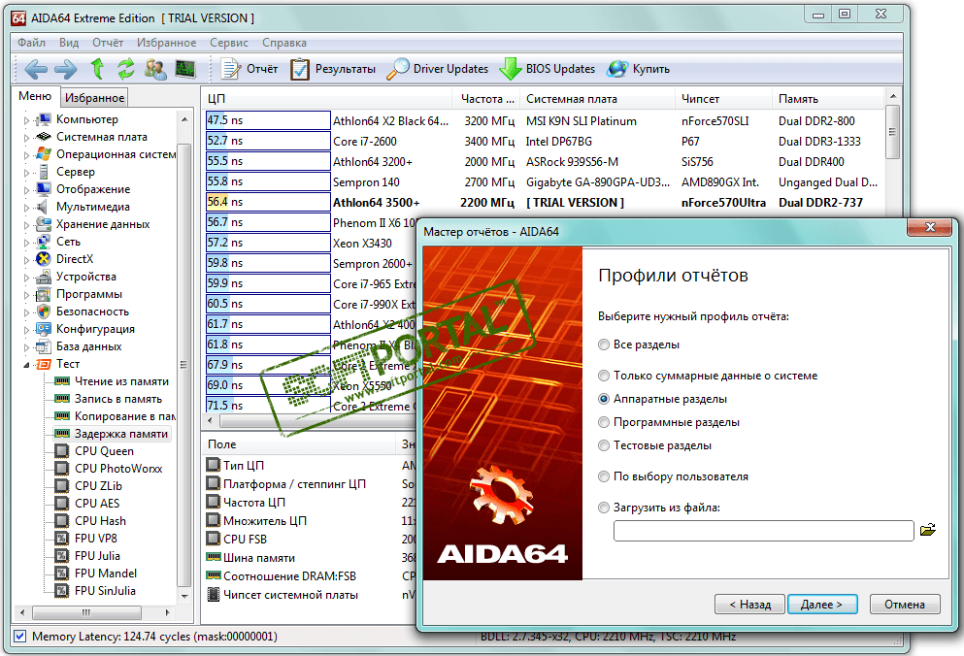Click the Хранение данных icon

click(43, 224)
